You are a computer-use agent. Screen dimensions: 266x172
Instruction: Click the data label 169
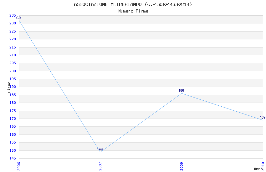pos(263,118)
